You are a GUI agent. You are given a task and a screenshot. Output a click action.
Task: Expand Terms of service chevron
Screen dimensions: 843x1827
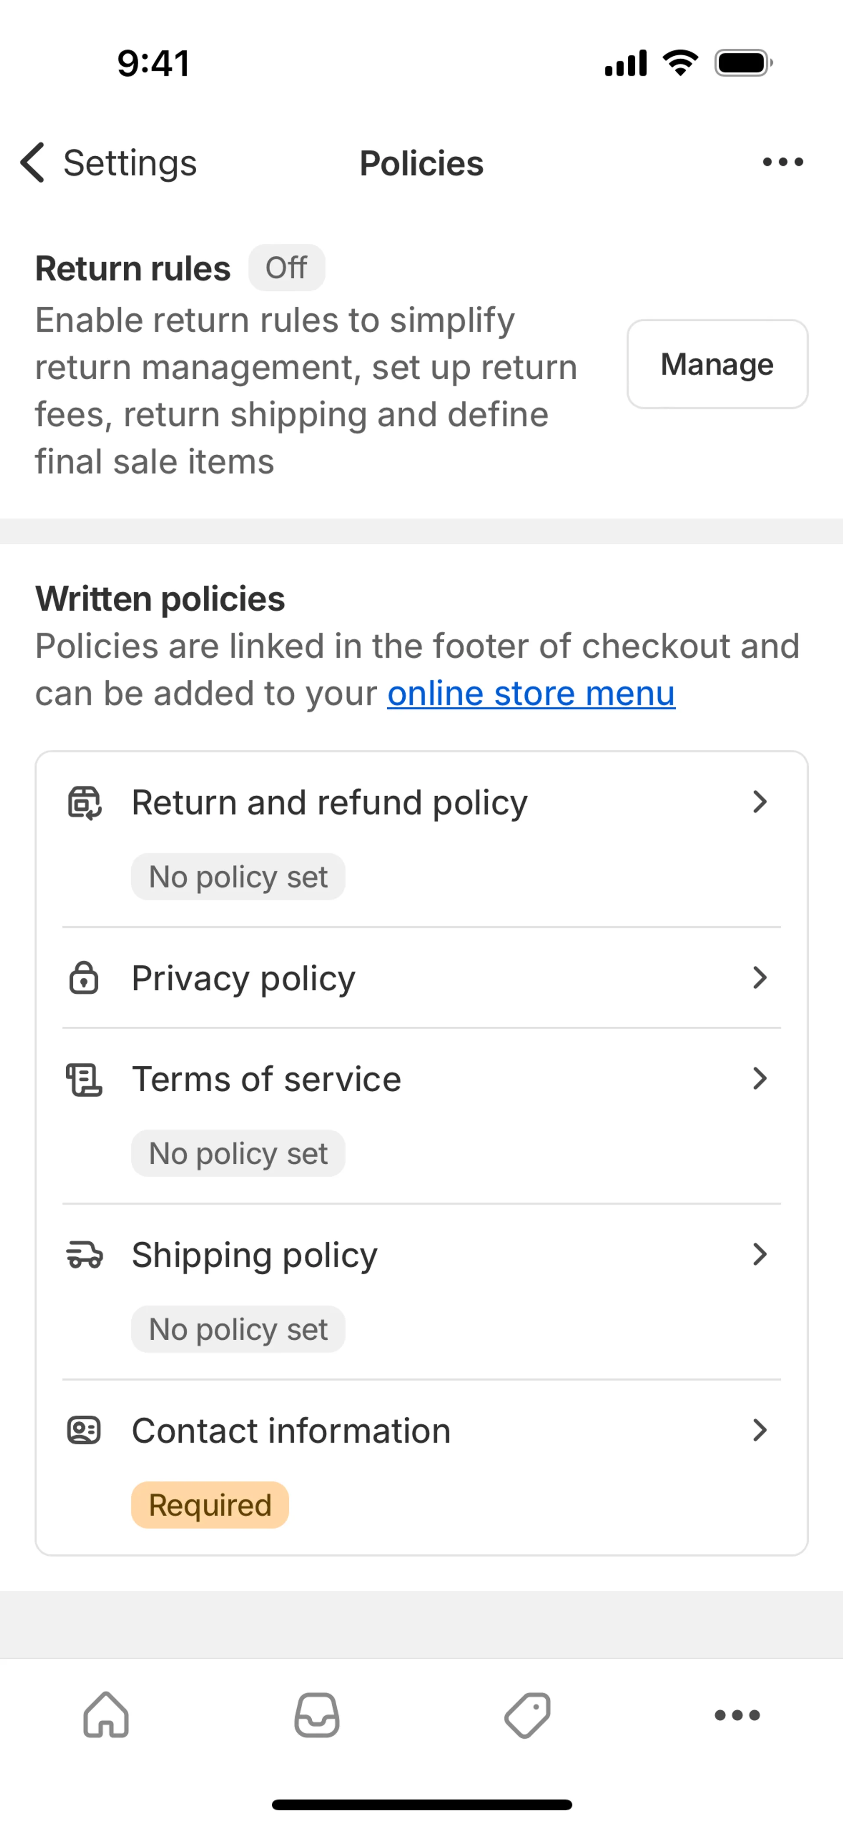pos(759,1079)
